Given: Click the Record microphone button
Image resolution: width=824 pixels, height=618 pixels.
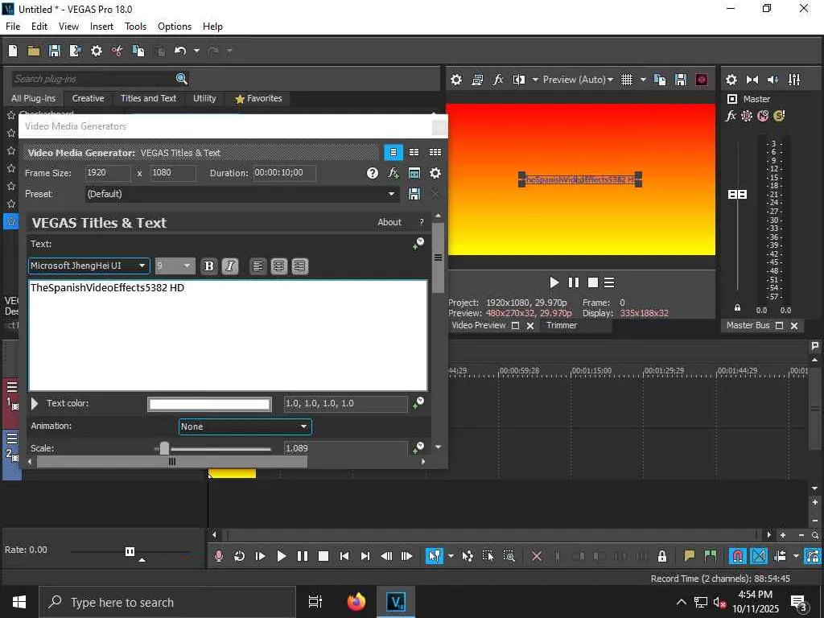Looking at the screenshot, I should (219, 556).
